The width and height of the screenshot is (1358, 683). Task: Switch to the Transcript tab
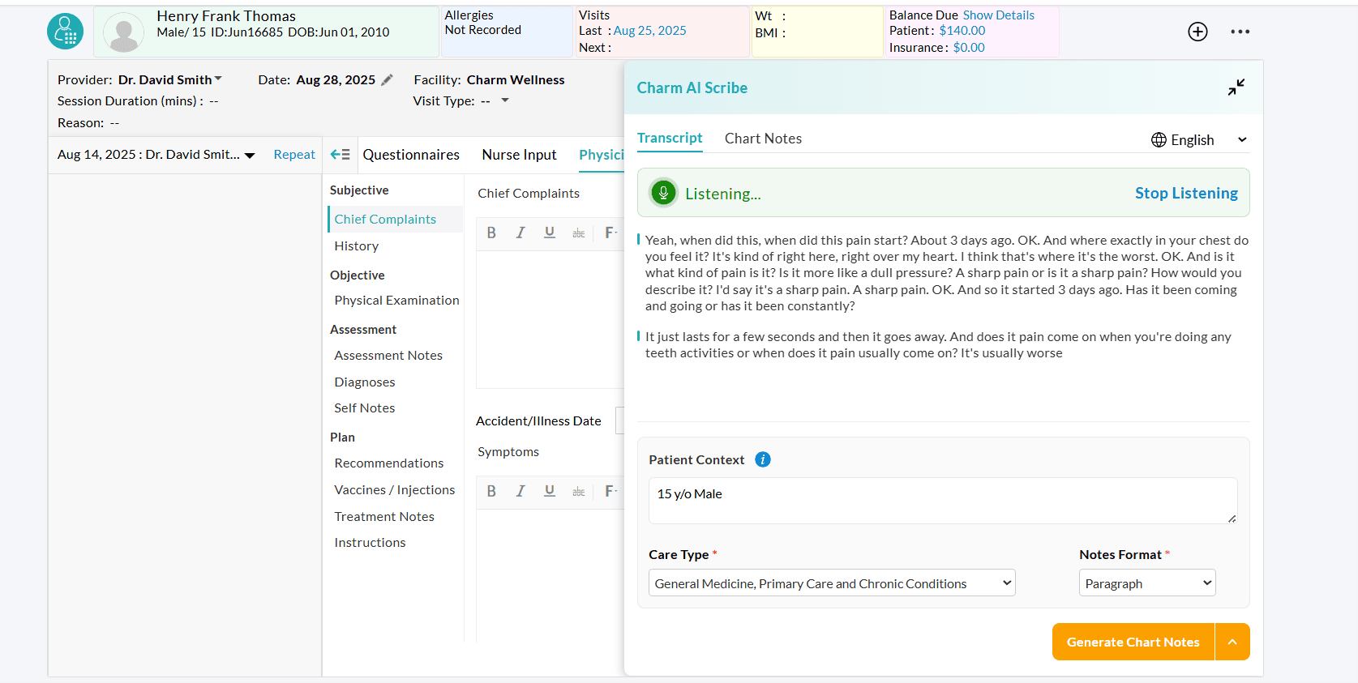tap(670, 138)
